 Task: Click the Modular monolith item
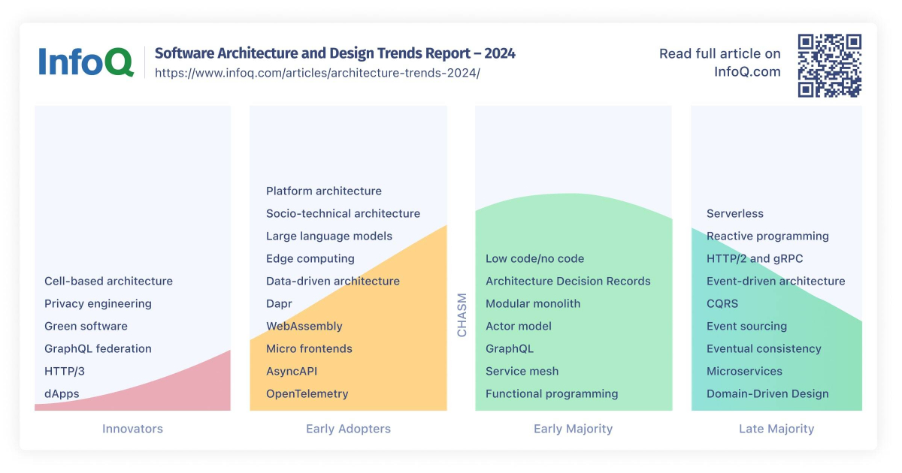point(533,303)
